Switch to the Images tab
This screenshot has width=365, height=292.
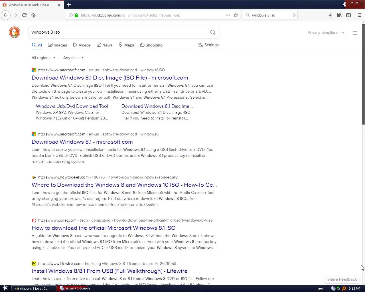[57, 45]
